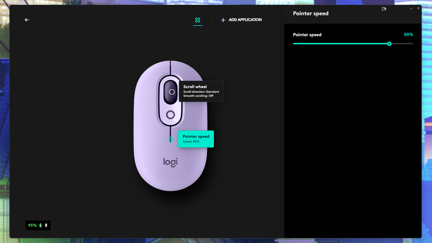Image resolution: width=432 pixels, height=243 pixels.
Task: Open the Scroll wheel settings tooltip
Action: pos(201,91)
